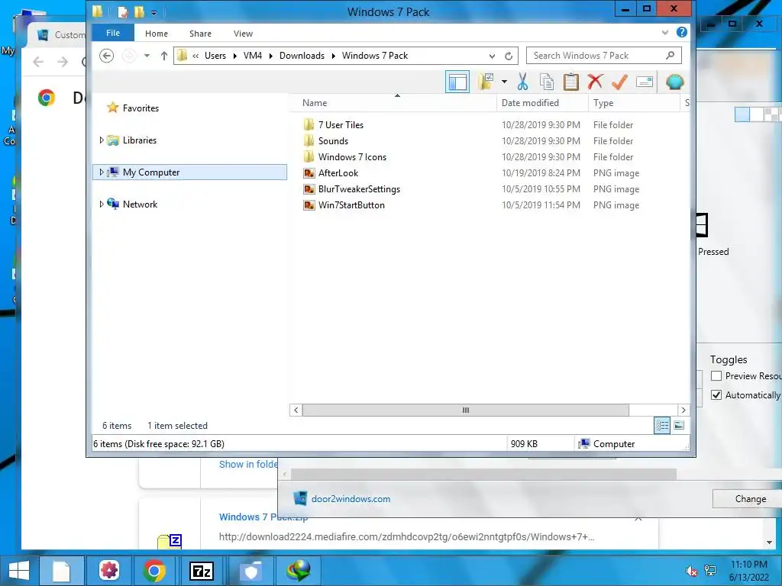The width and height of the screenshot is (782, 586).
Task: Select the Win7StartButton PNG file
Action: (351, 204)
